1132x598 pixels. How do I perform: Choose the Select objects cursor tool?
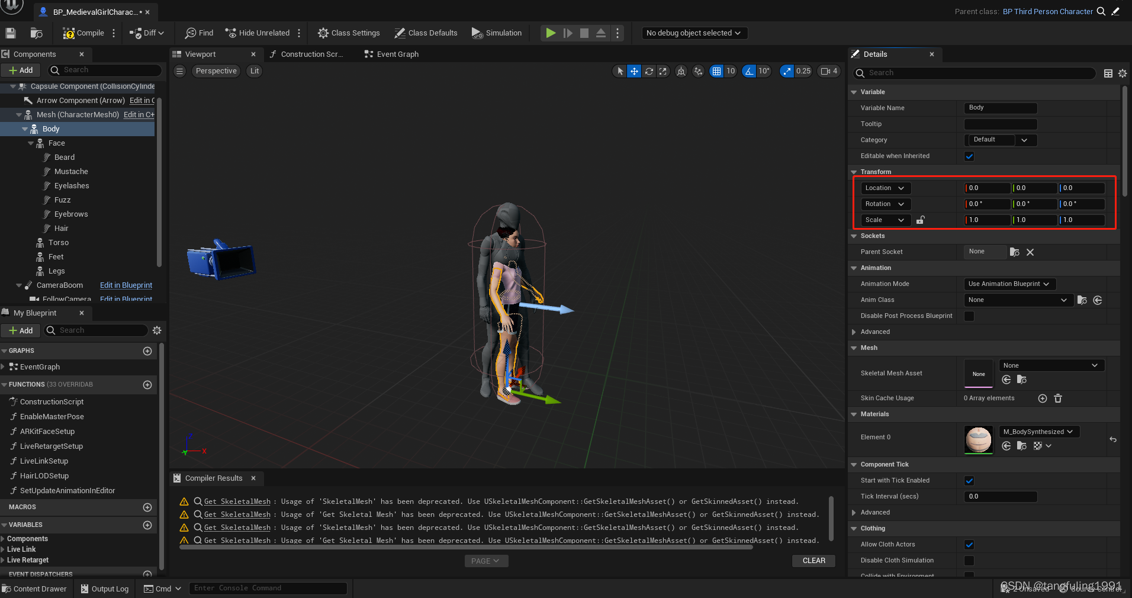[x=620, y=71]
